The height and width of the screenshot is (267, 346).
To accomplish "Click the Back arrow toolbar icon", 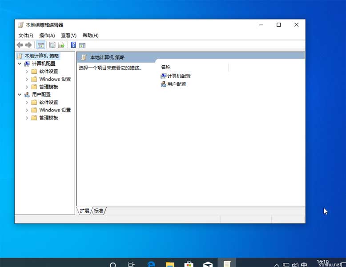I will [20, 45].
